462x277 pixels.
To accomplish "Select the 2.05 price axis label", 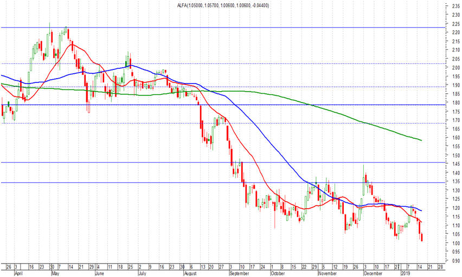I will [x=456, y=59].
